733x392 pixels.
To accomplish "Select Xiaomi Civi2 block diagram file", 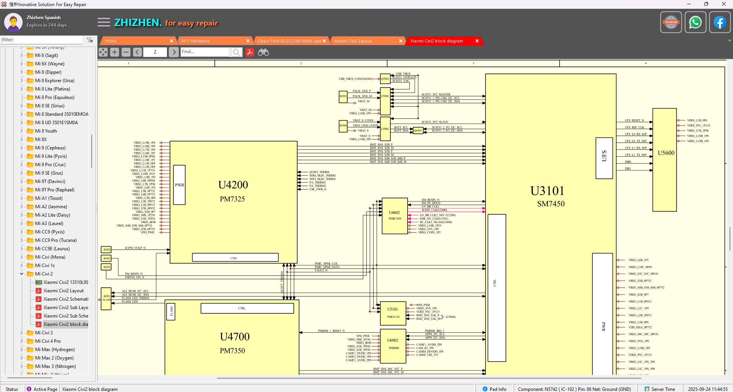I will click(62, 324).
